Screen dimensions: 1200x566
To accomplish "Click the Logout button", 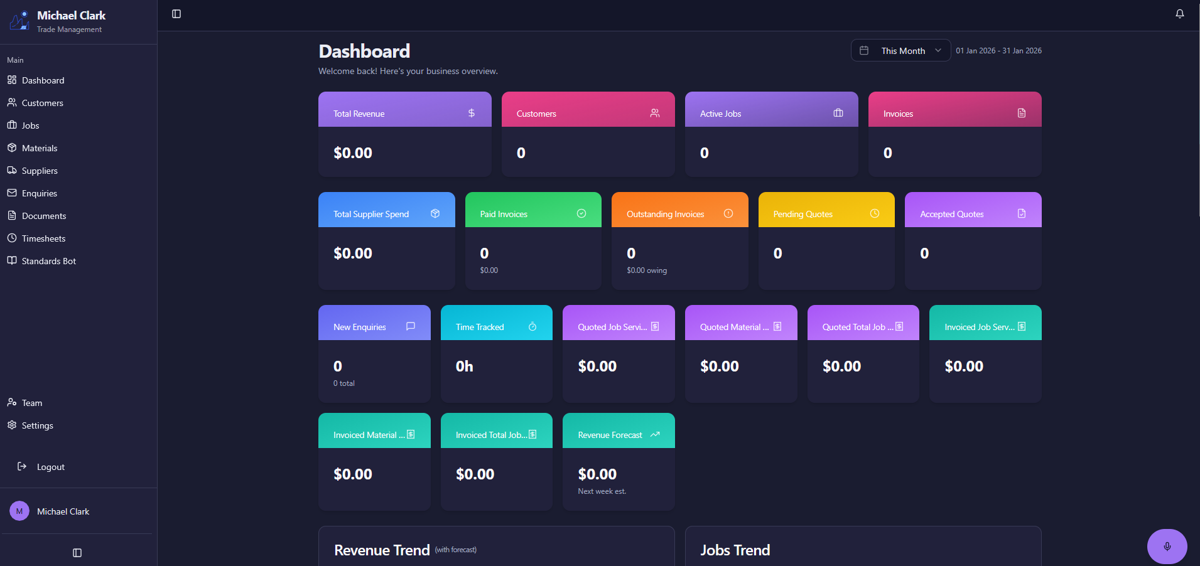I will click(50, 467).
